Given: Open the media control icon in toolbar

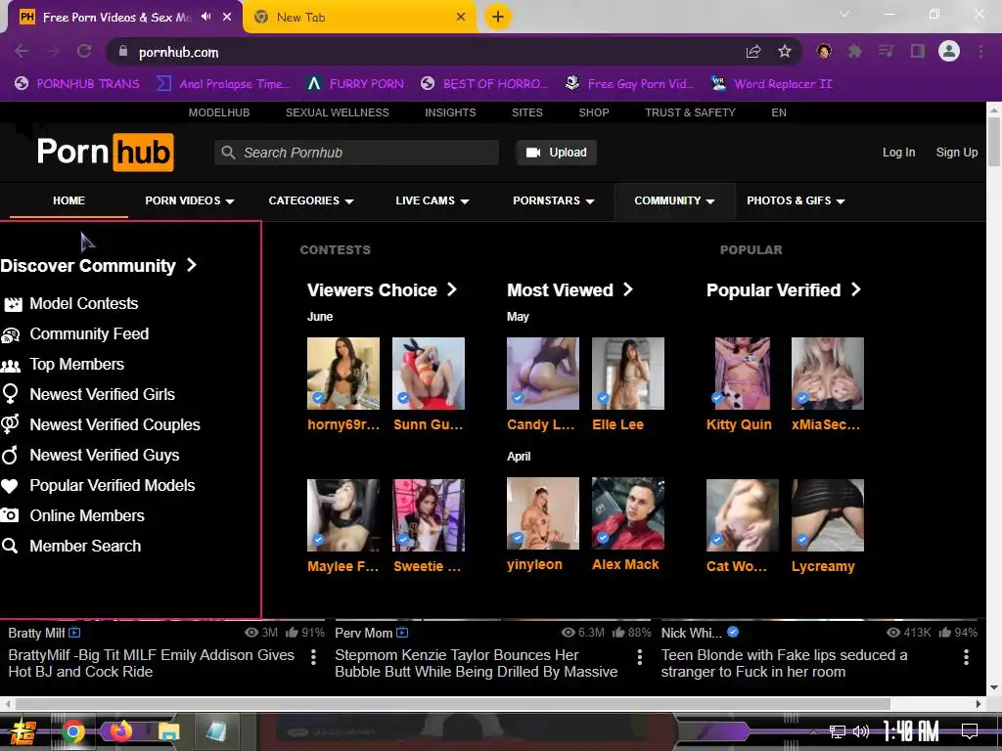Looking at the screenshot, I should (x=886, y=51).
